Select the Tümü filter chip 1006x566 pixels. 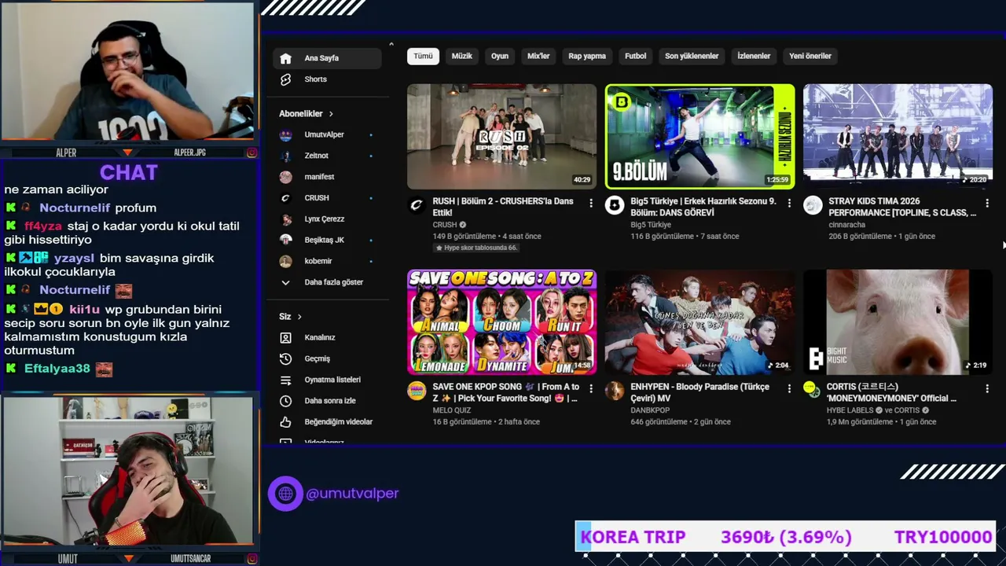(423, 56)
